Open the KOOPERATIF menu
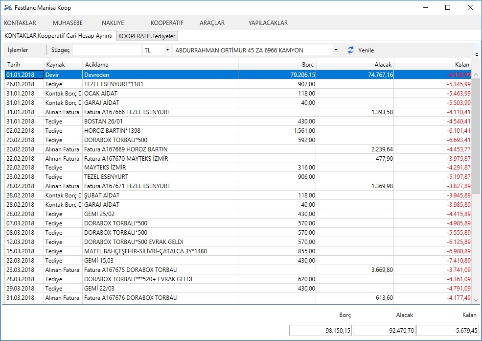This screenshot has height=341, width=482. click(x=167, y=23)
